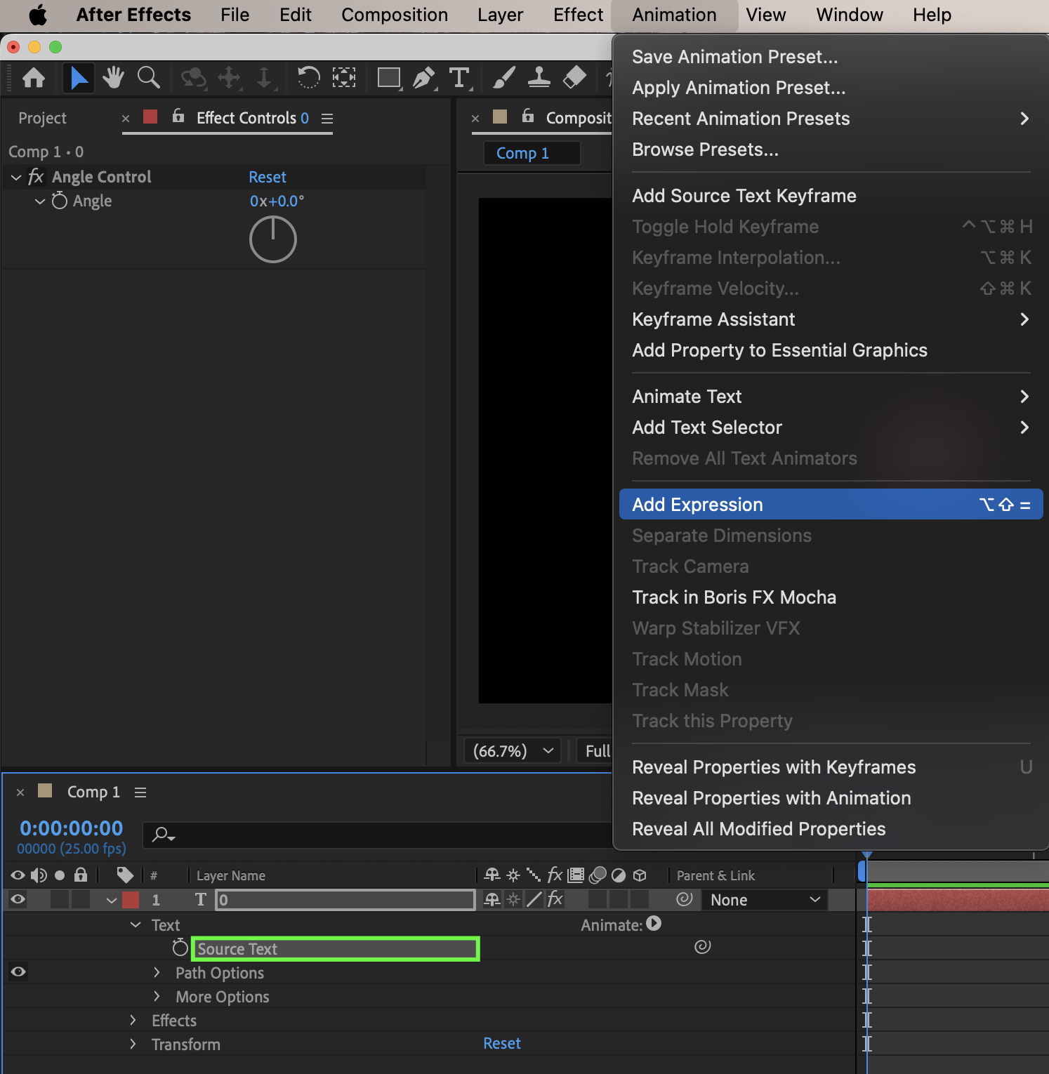
Task: Click the Label tag column header icon
Action: pos(125,875)
